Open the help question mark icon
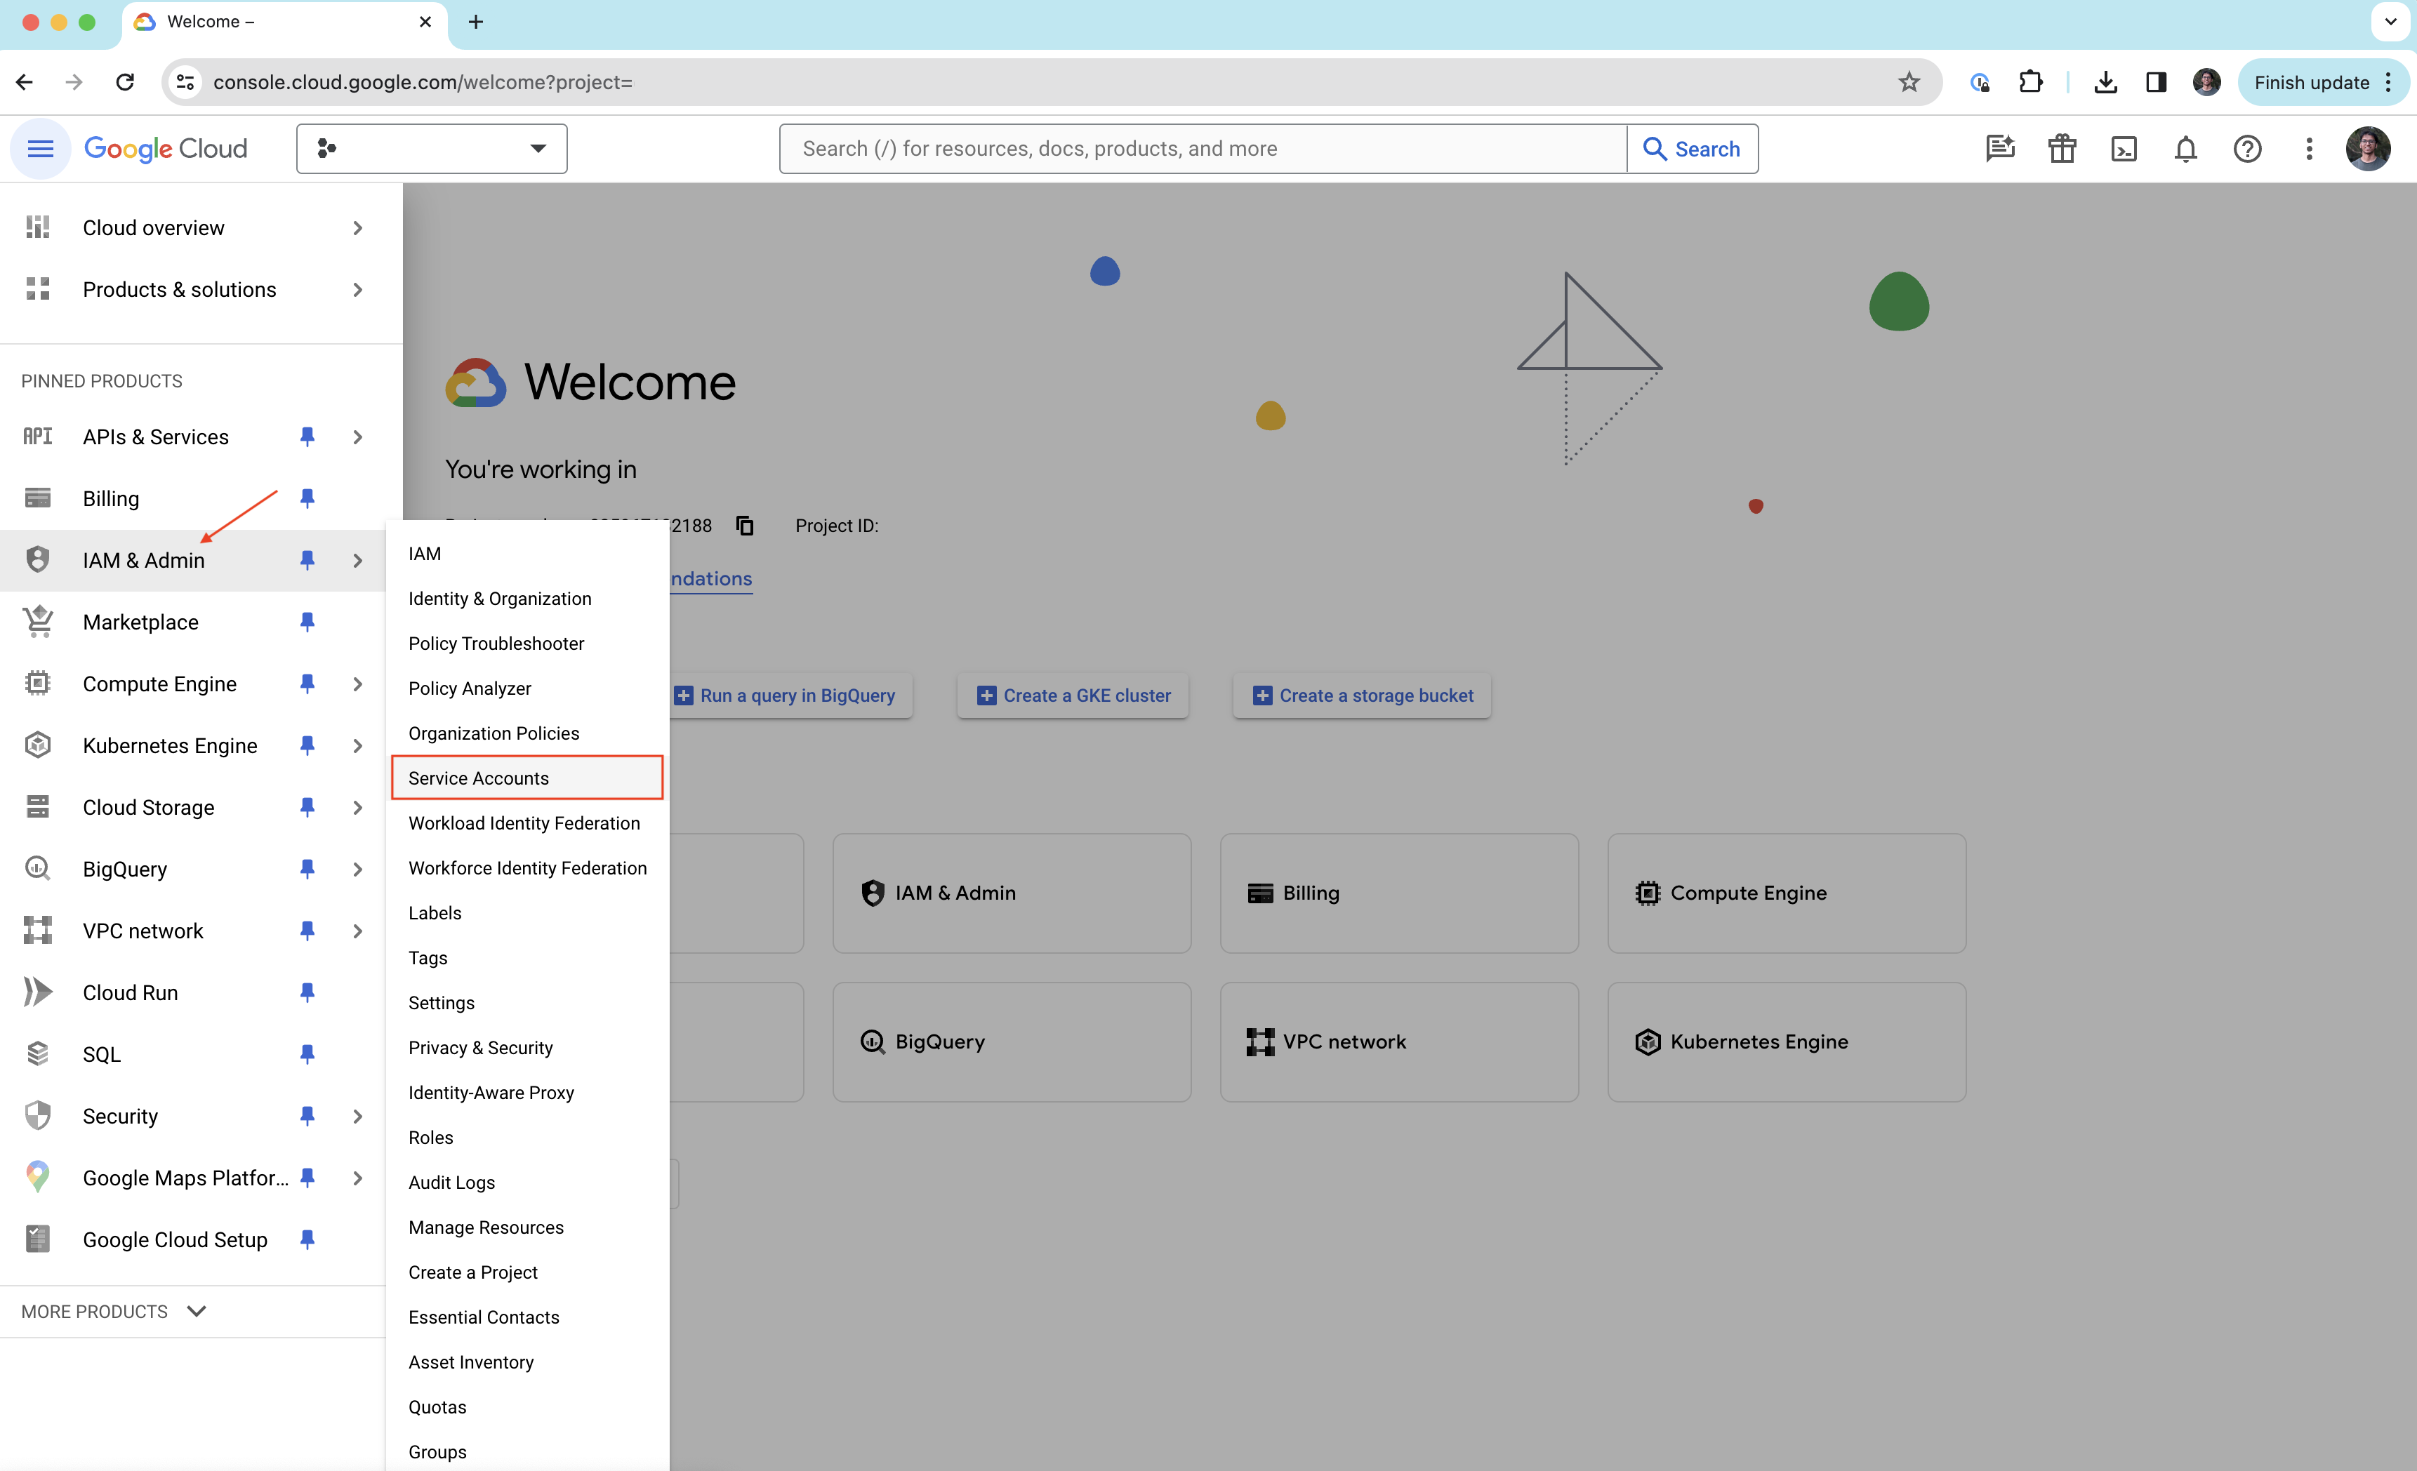2417x1471 pixels. click(2247, 149)
